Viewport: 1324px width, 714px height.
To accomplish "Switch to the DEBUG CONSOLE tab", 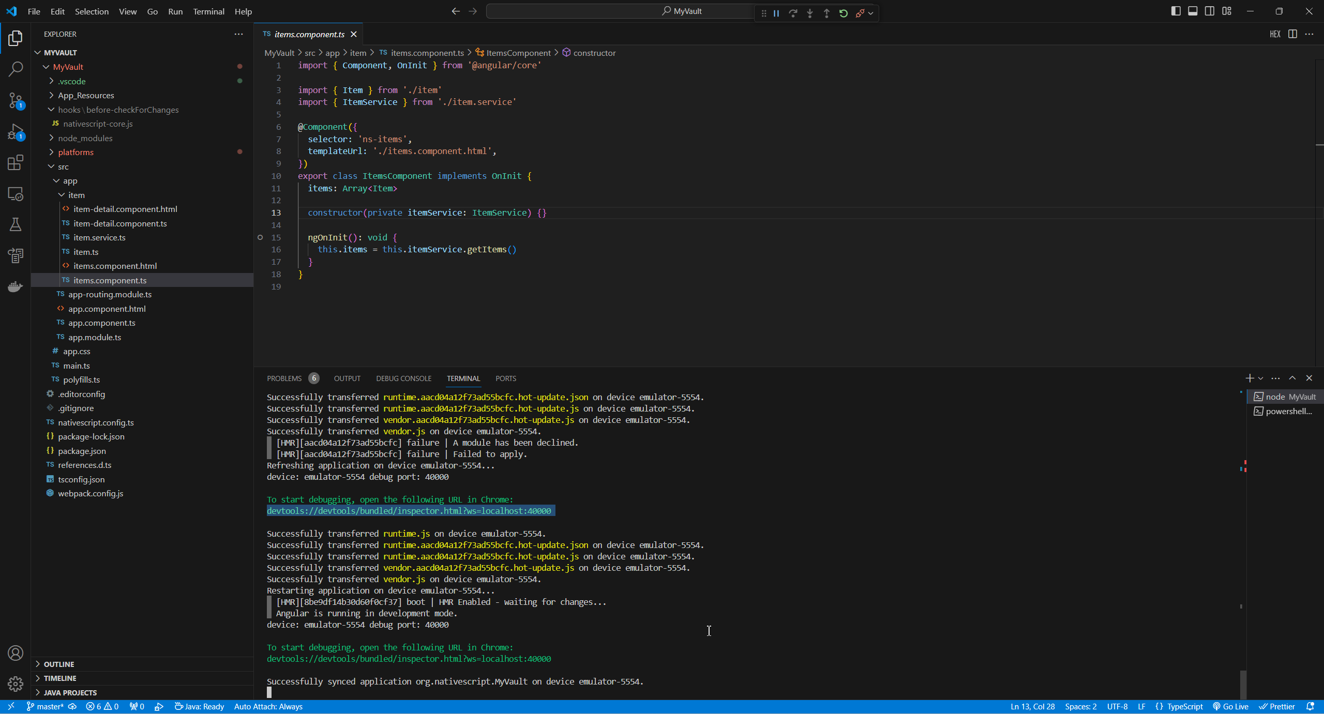I will pos(403,378).
